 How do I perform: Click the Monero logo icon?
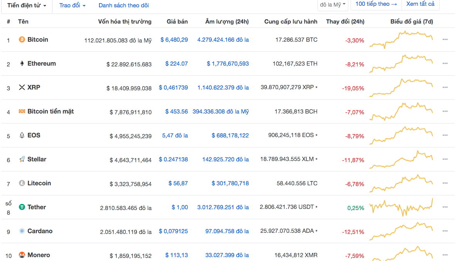pos(22,255)
